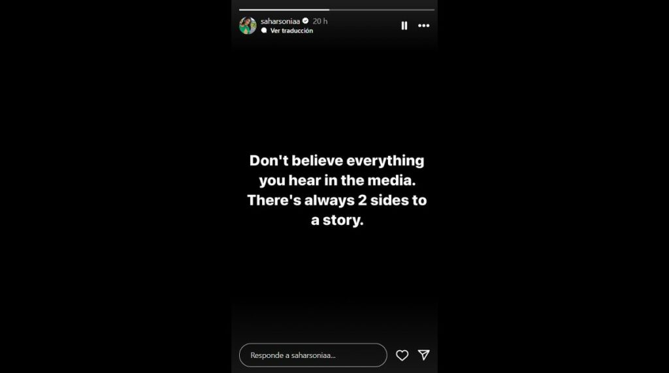
Task: Click the line "Don't believe everything"
Action: [336, 160]
